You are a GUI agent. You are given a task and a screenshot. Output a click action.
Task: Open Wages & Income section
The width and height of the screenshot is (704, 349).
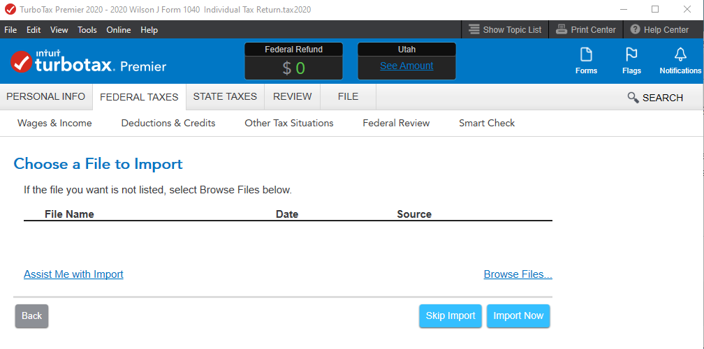click(x=54, y=123)
